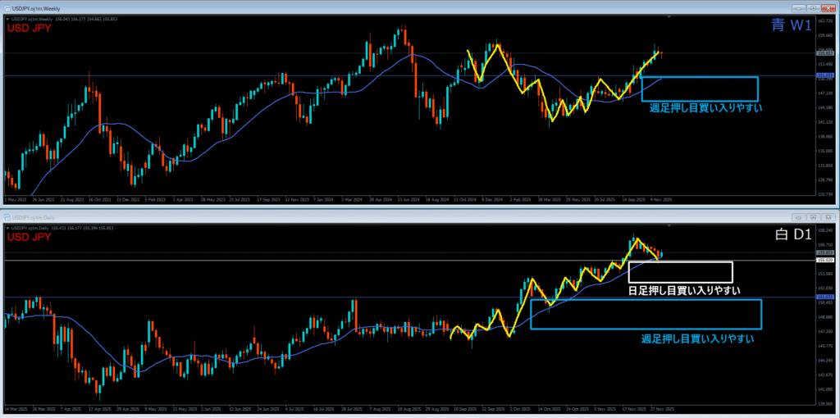This screenshot has width=840, height=418.
Task: Click the Weekly chart window icon
Action: click(x=7, y=7)
